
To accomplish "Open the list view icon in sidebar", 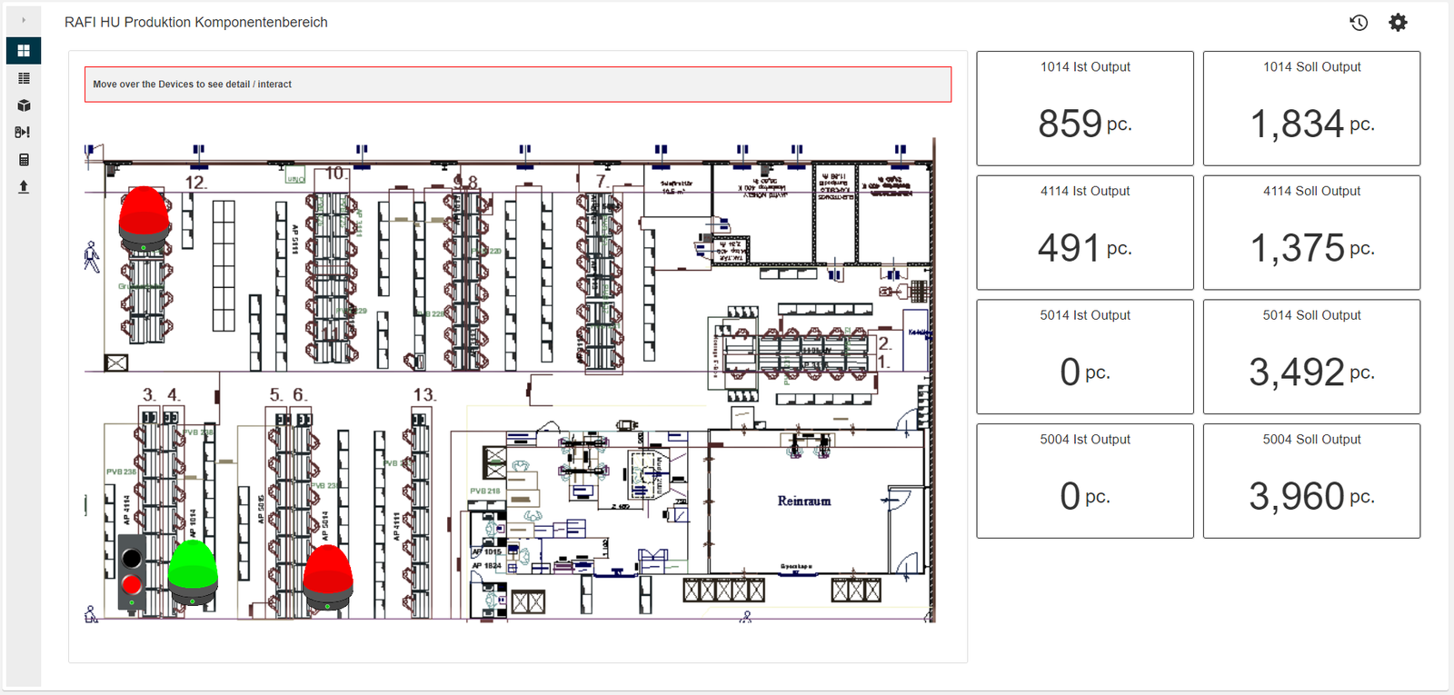I will click(x=24, y=78).
